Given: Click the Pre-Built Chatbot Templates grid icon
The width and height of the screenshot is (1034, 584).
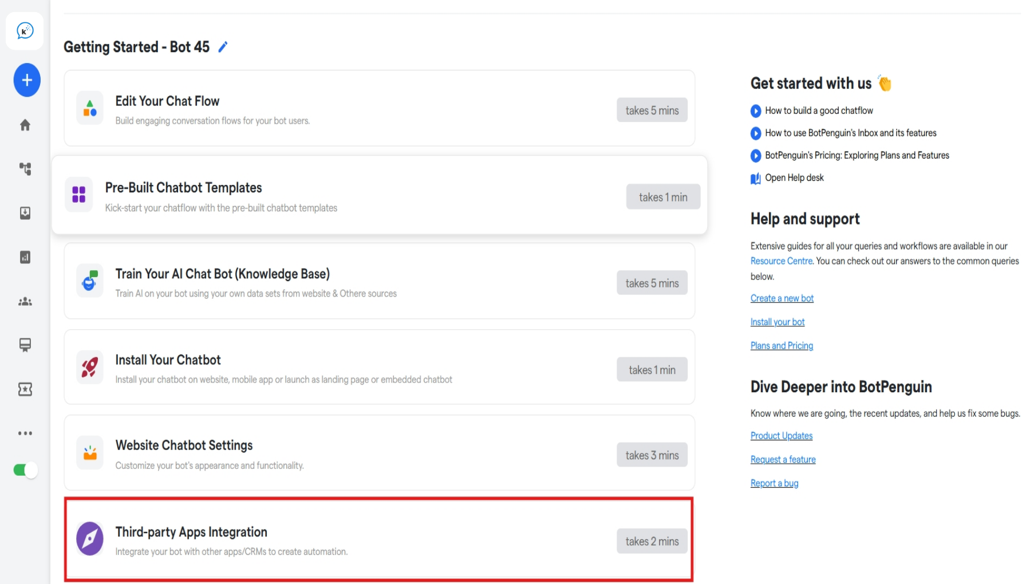Looking at the screenshot, I should (79, 195).
